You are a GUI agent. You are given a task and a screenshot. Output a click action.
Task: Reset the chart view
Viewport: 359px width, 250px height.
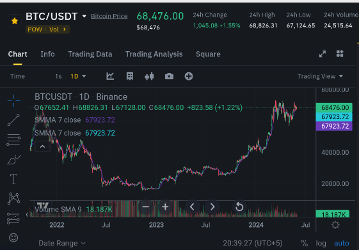click(x=239, y=207)
